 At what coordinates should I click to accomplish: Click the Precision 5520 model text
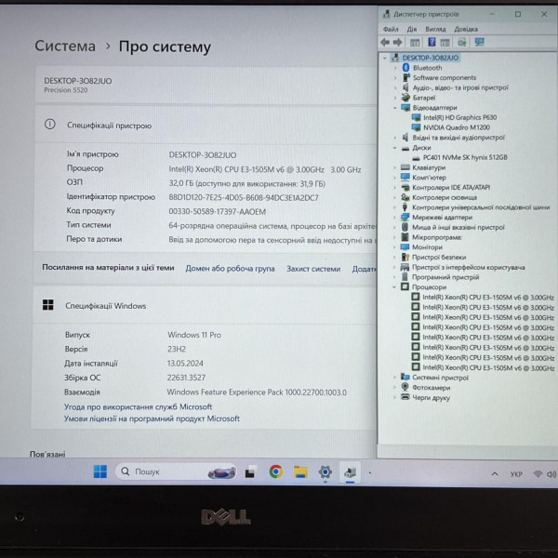pyautogui.click(x=66, y=90)
